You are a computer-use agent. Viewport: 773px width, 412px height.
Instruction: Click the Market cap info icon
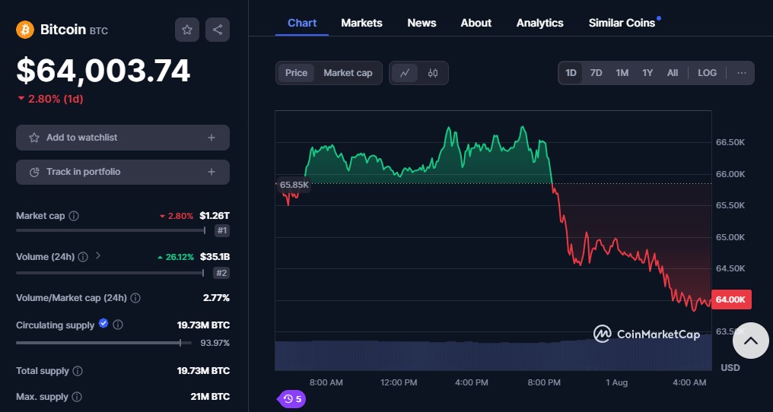point(74,216)
